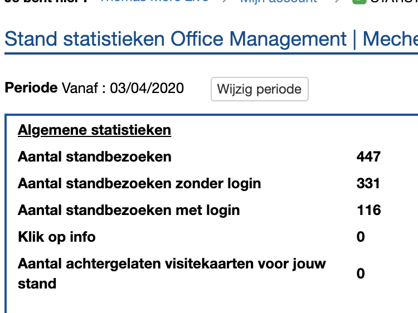Screen dimensions: 418x313
Task: Click the Klik op info value 0
Action: click(x=361, y=237)
